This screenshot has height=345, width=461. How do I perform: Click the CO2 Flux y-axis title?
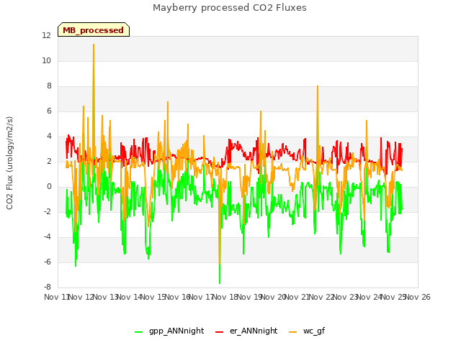coord(9,163)
